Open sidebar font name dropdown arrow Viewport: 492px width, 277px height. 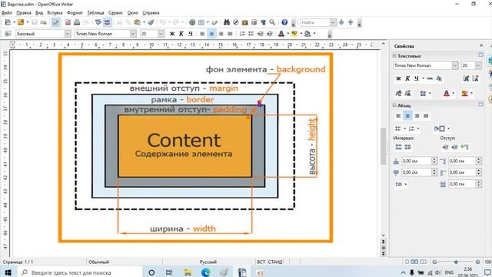click(454, 65)
